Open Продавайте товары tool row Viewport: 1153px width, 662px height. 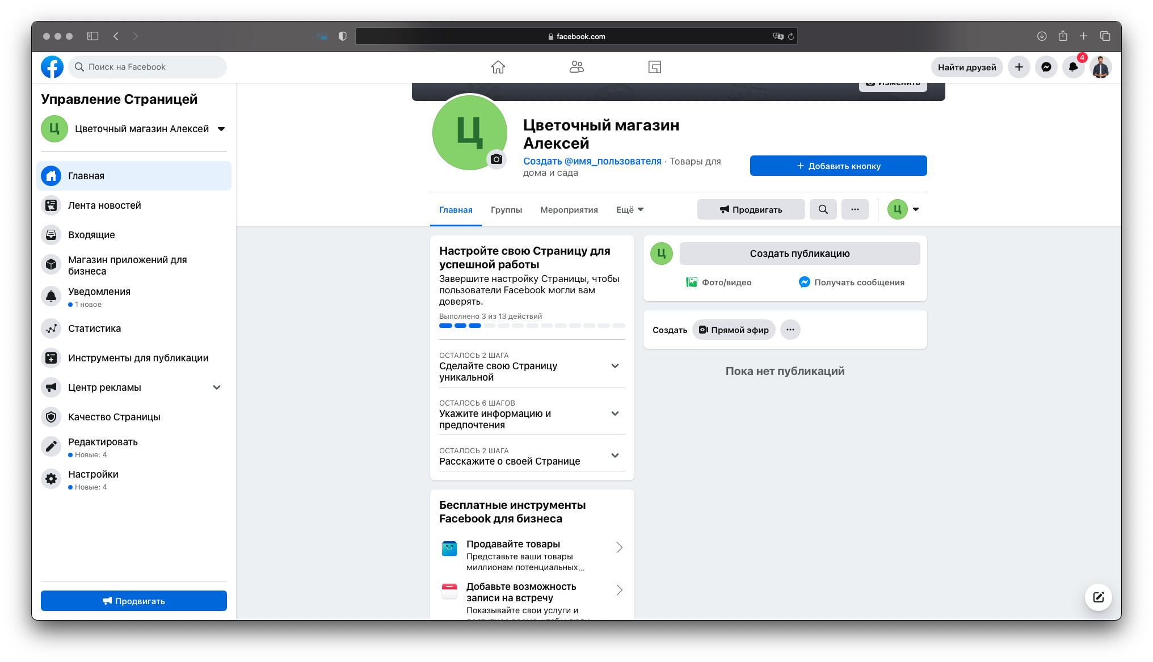point(532,555)
